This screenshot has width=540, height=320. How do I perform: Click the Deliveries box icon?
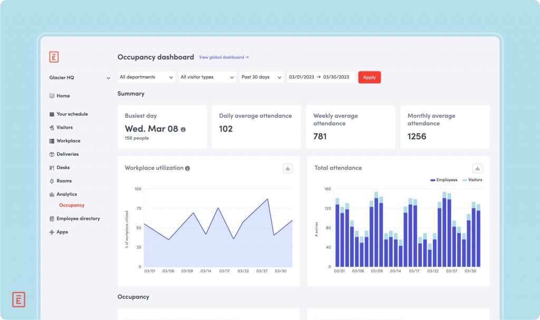(x=51, y=154)
